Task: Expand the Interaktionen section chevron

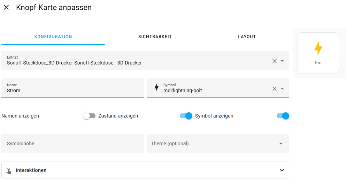Action: click(282, 170)
